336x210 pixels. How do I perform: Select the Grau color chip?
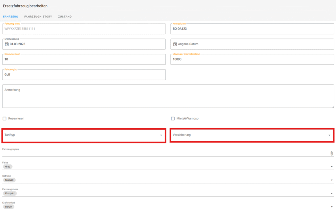click(8, 167)
